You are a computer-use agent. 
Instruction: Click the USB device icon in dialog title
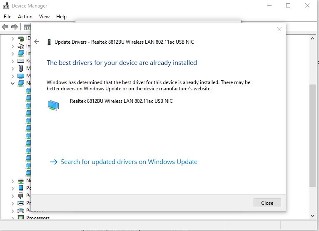[x=49, y=42]
